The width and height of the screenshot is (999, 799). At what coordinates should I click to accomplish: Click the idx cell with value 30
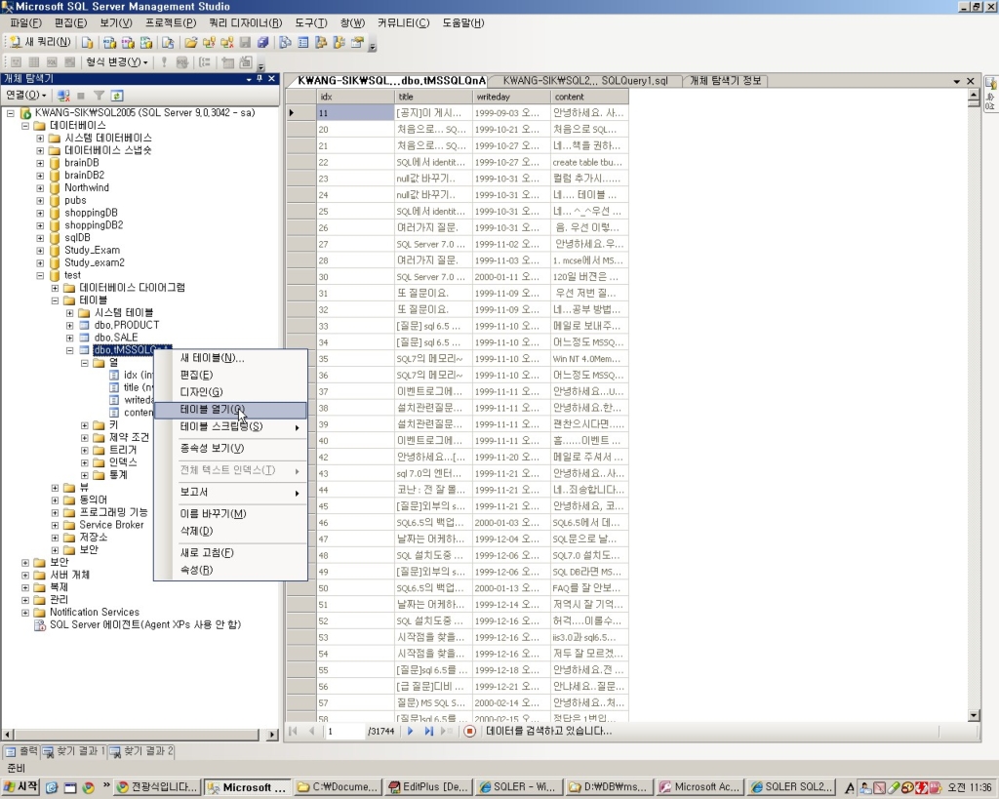point(355,277)
